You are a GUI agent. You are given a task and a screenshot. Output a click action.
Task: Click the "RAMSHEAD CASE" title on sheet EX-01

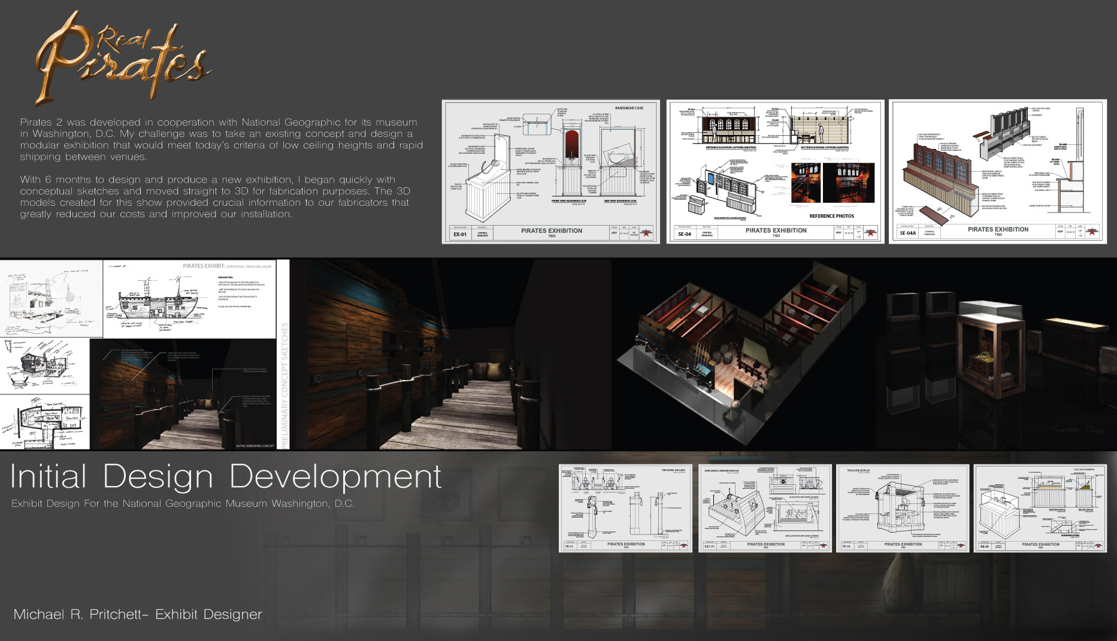pos(629,108)
